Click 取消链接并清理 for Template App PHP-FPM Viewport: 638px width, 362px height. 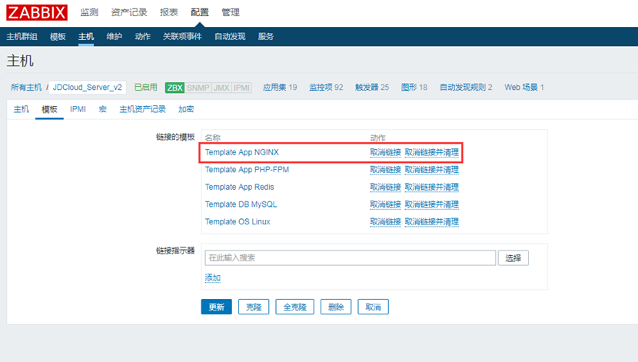[432, 170]
